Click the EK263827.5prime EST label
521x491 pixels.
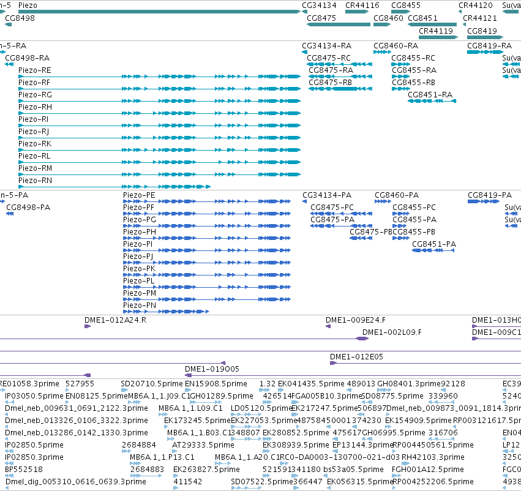pos(206,470)
